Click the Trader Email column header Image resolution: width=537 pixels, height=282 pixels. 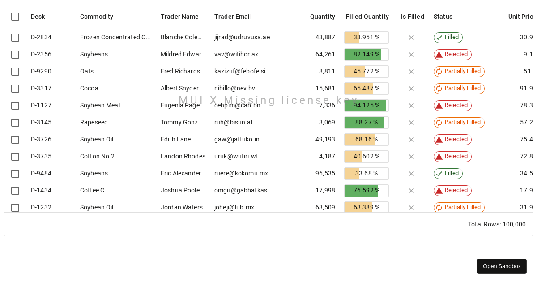[x=233, y=17]
